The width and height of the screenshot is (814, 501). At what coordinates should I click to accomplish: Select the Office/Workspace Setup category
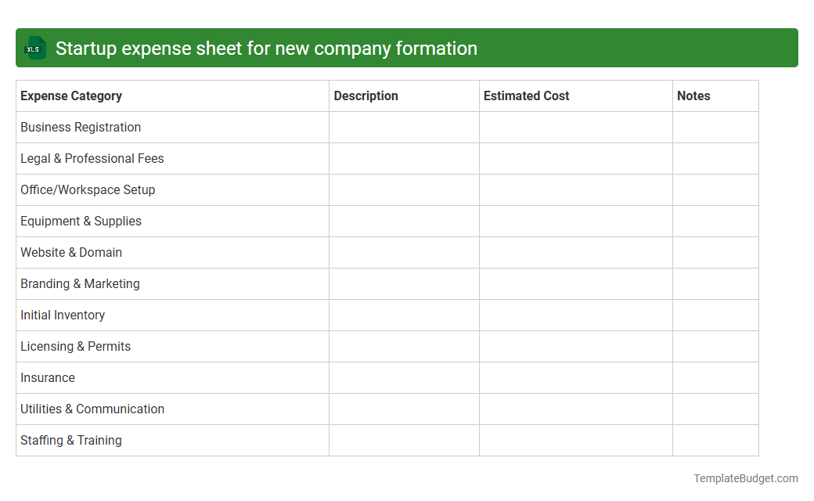88,189
